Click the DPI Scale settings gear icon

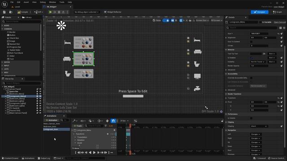221,111
